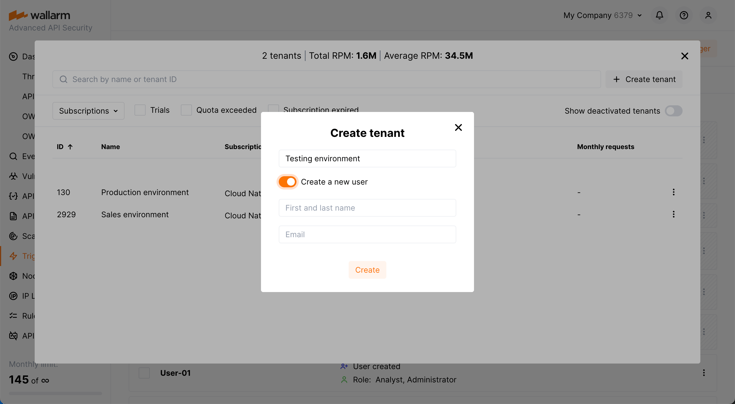Open the Subscriptions filter dropdown

tap(88, 111)
